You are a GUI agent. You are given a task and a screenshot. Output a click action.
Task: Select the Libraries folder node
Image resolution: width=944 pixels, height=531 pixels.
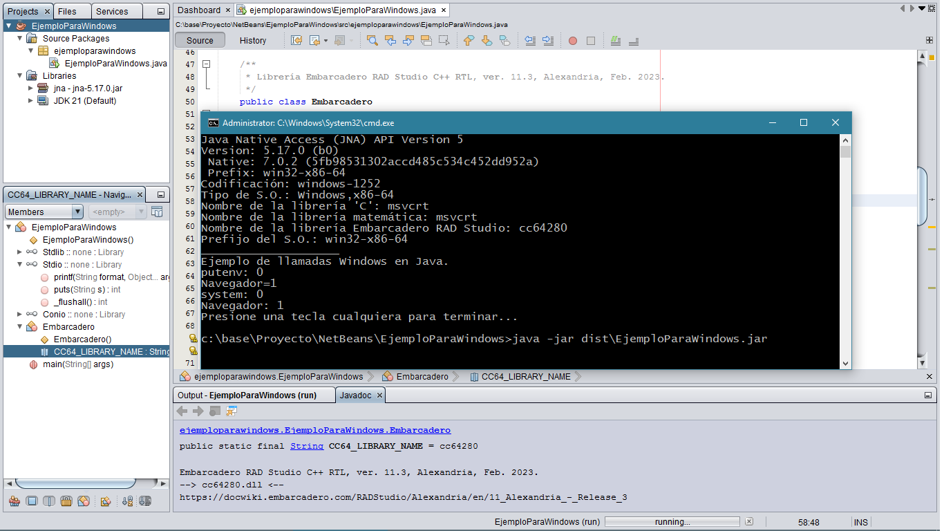click(59, 75)
